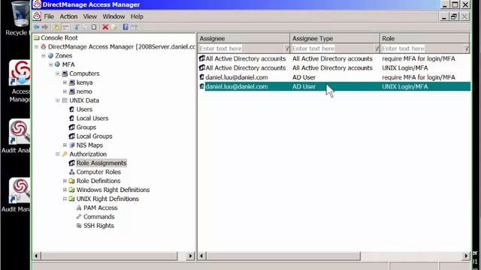481x270 pixels.
Task: Click the tree pane's right scroll arrow
Action: [x=190, y=256]
